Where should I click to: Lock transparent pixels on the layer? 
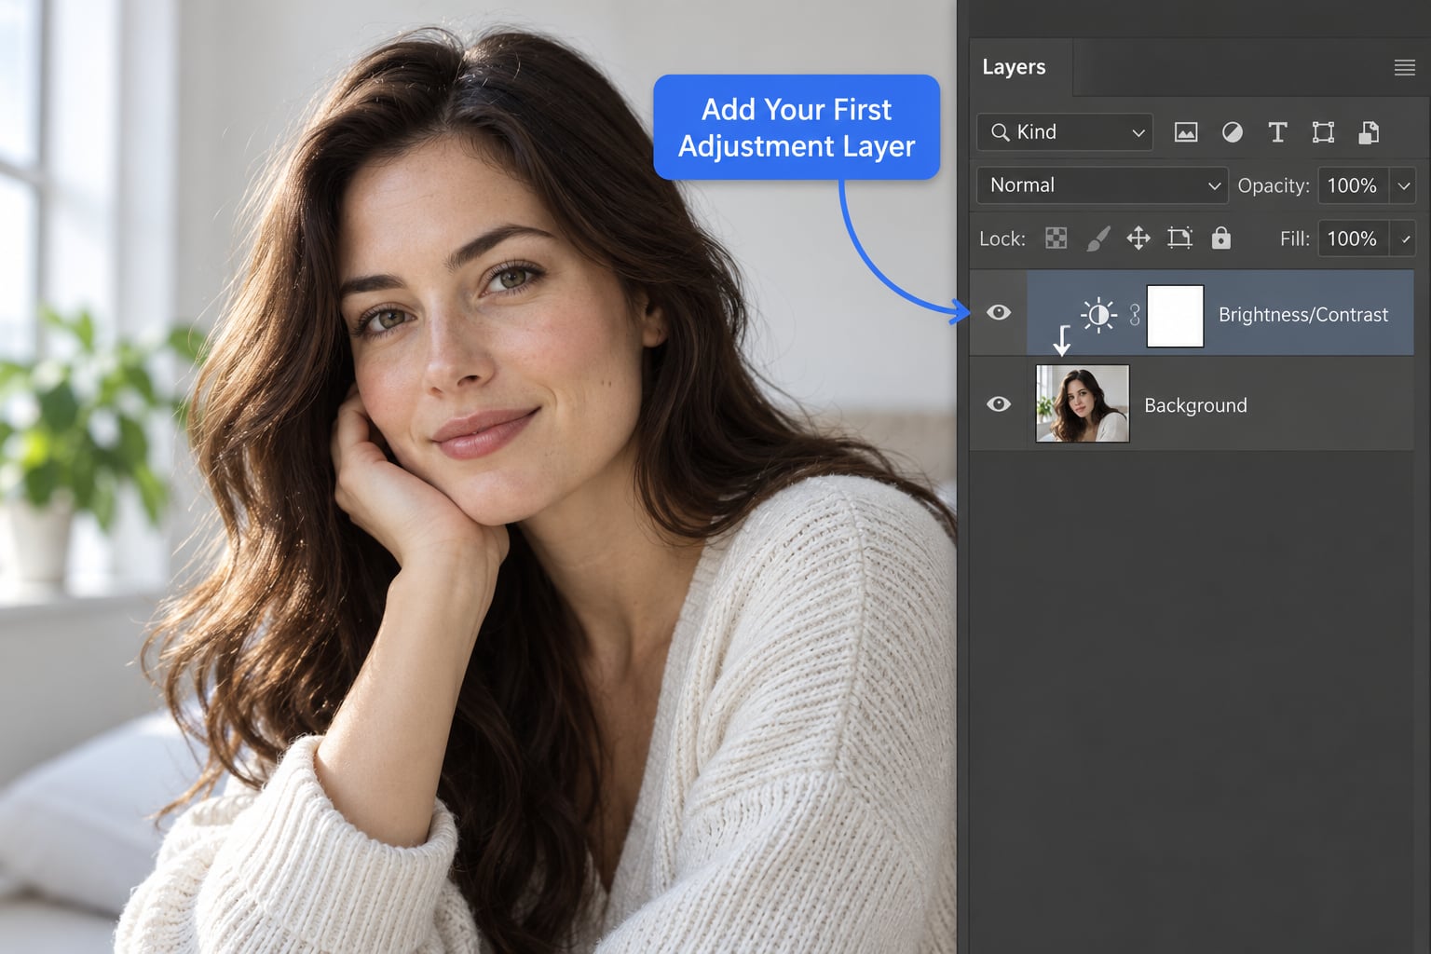(x=1056, y=238)
